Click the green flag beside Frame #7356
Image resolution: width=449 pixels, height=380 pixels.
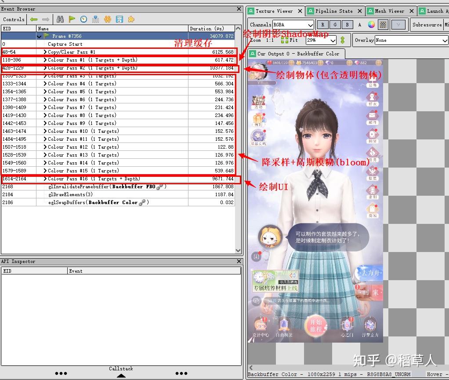47,36
